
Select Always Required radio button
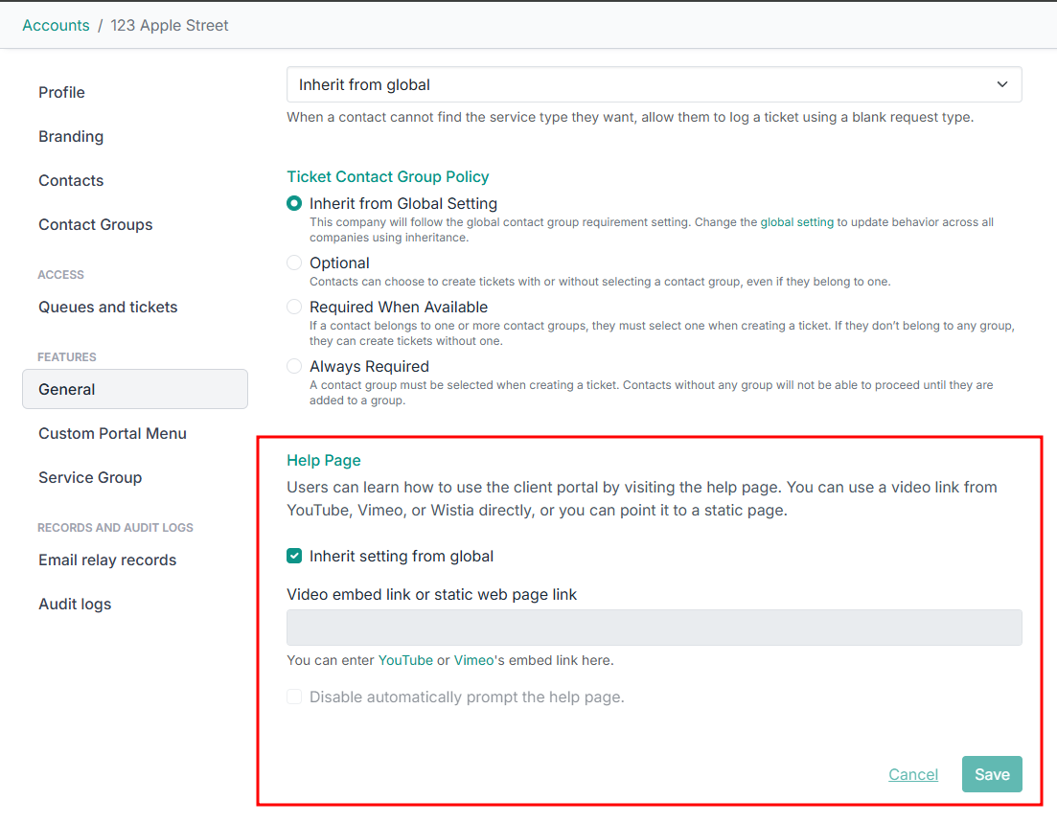(294, 366)
